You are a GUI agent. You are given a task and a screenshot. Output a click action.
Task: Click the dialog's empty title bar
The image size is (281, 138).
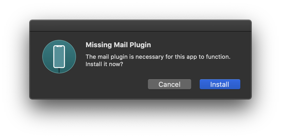coord(140,26)
